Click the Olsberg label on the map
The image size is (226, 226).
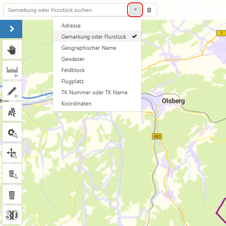pos(173,101)
